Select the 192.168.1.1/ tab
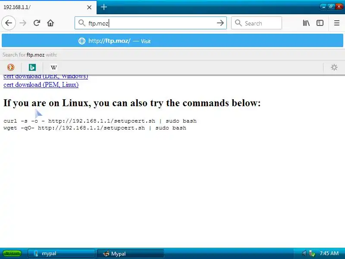345x259 pixels. [48, 7]
